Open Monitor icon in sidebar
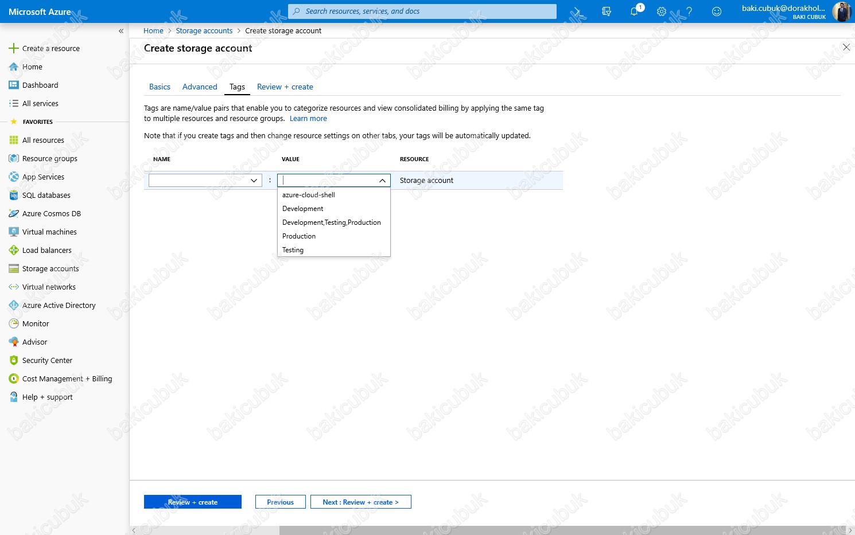 pyautogui.click(x=14, y=324)
